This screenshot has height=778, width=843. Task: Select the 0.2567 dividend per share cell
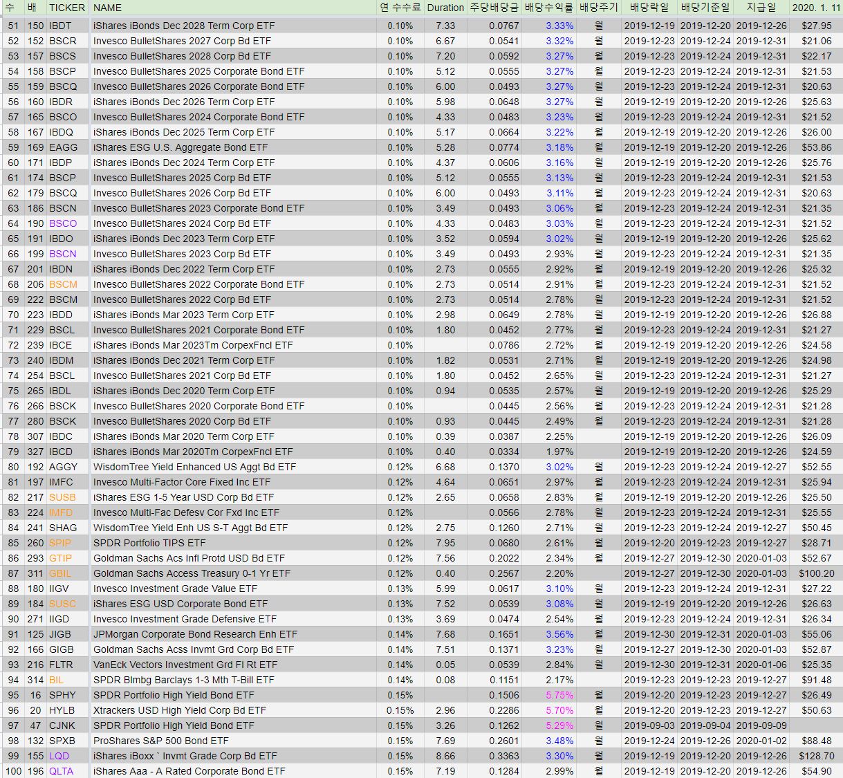(503, 573)
